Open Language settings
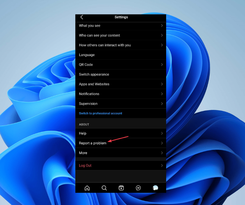This screenshot has width=245, height=205. [121, 55]
